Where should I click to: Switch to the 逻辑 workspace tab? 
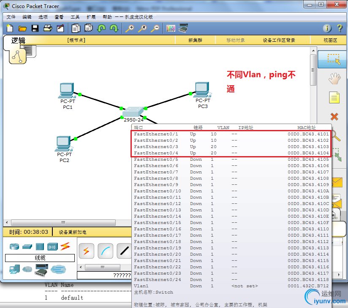coord(18,41)
